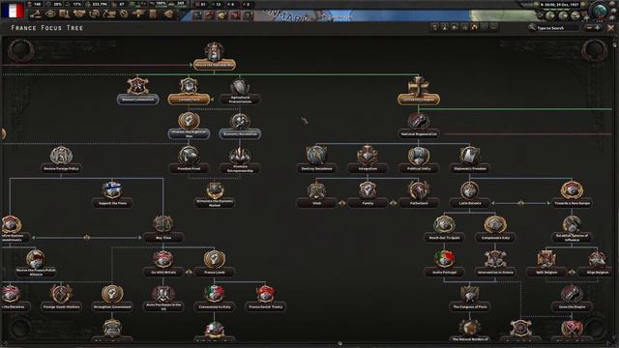The height and width of the screenshot is (348, 619).
Task: Select the France Leads focus
Action: [215, 264]
